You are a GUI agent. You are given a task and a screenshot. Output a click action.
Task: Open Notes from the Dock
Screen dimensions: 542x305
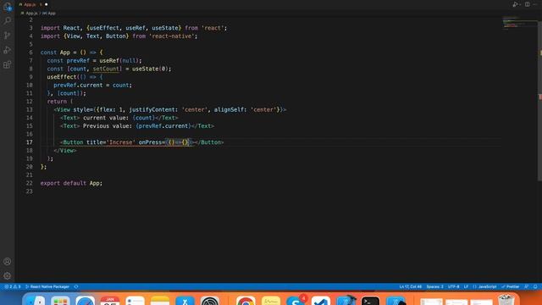[x=160, y=300]
